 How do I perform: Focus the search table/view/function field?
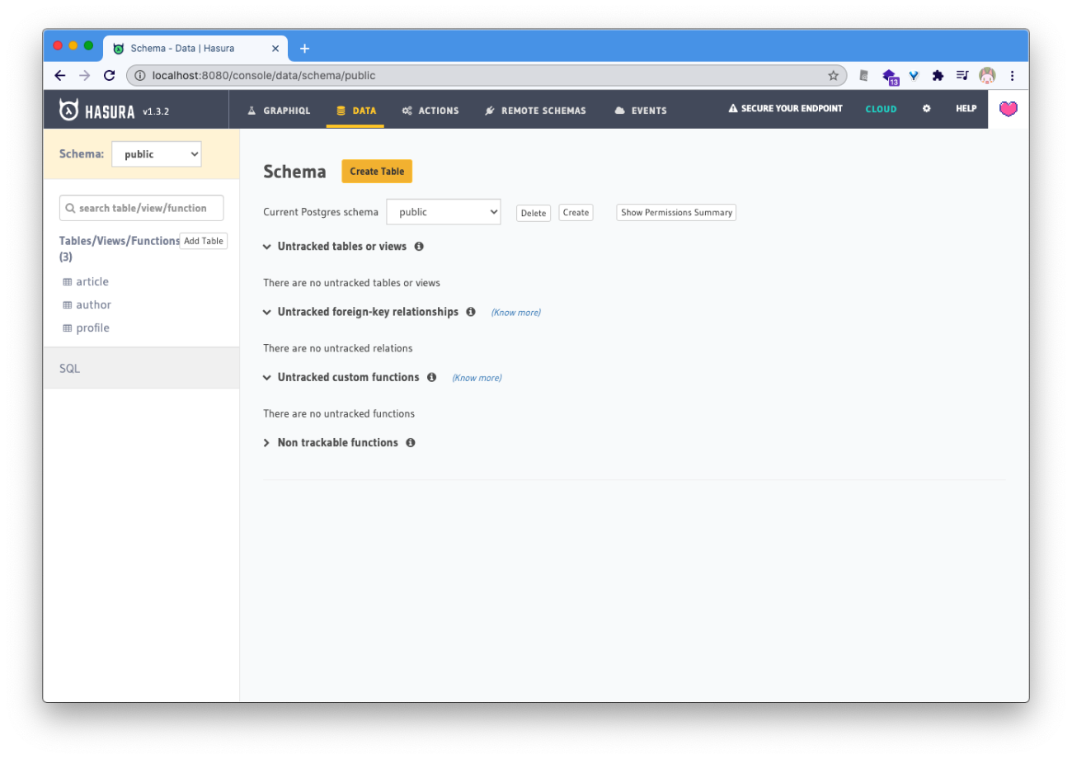tap(142, 208)
